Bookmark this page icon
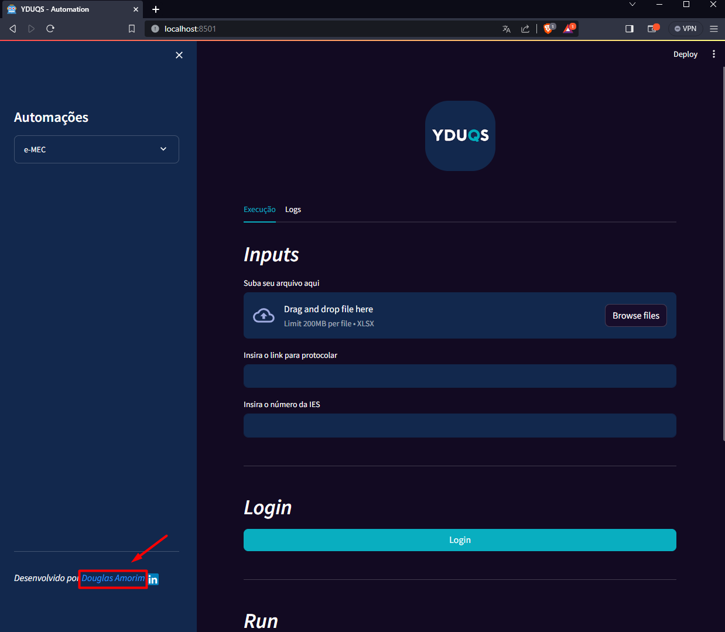725x632 pixels. click(132, 29)
